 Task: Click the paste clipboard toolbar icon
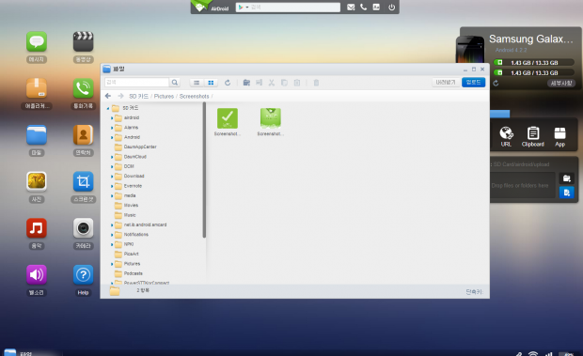pos(297,83)
